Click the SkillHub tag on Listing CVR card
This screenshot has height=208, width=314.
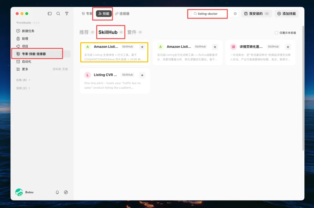pos(127,75)
